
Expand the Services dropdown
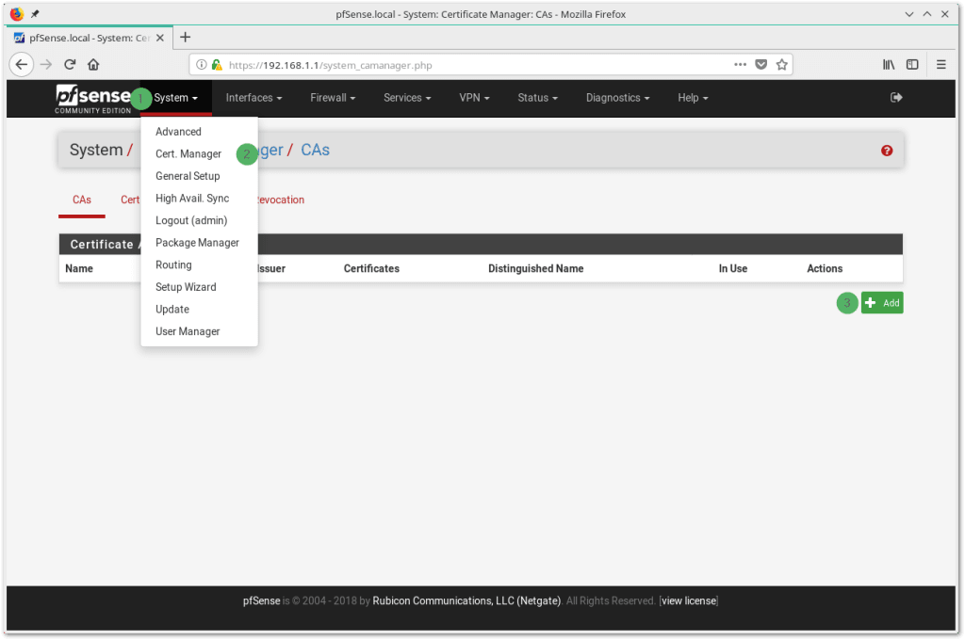click(x=407, y=98)
